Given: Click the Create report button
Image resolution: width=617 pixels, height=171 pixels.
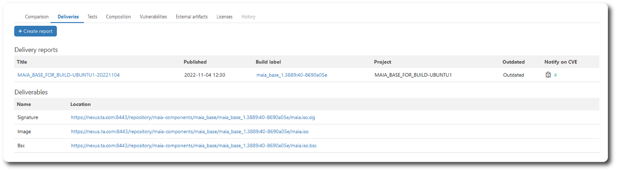Looking at the screenshot, I should pyautogui.click(x=36, y=31).
